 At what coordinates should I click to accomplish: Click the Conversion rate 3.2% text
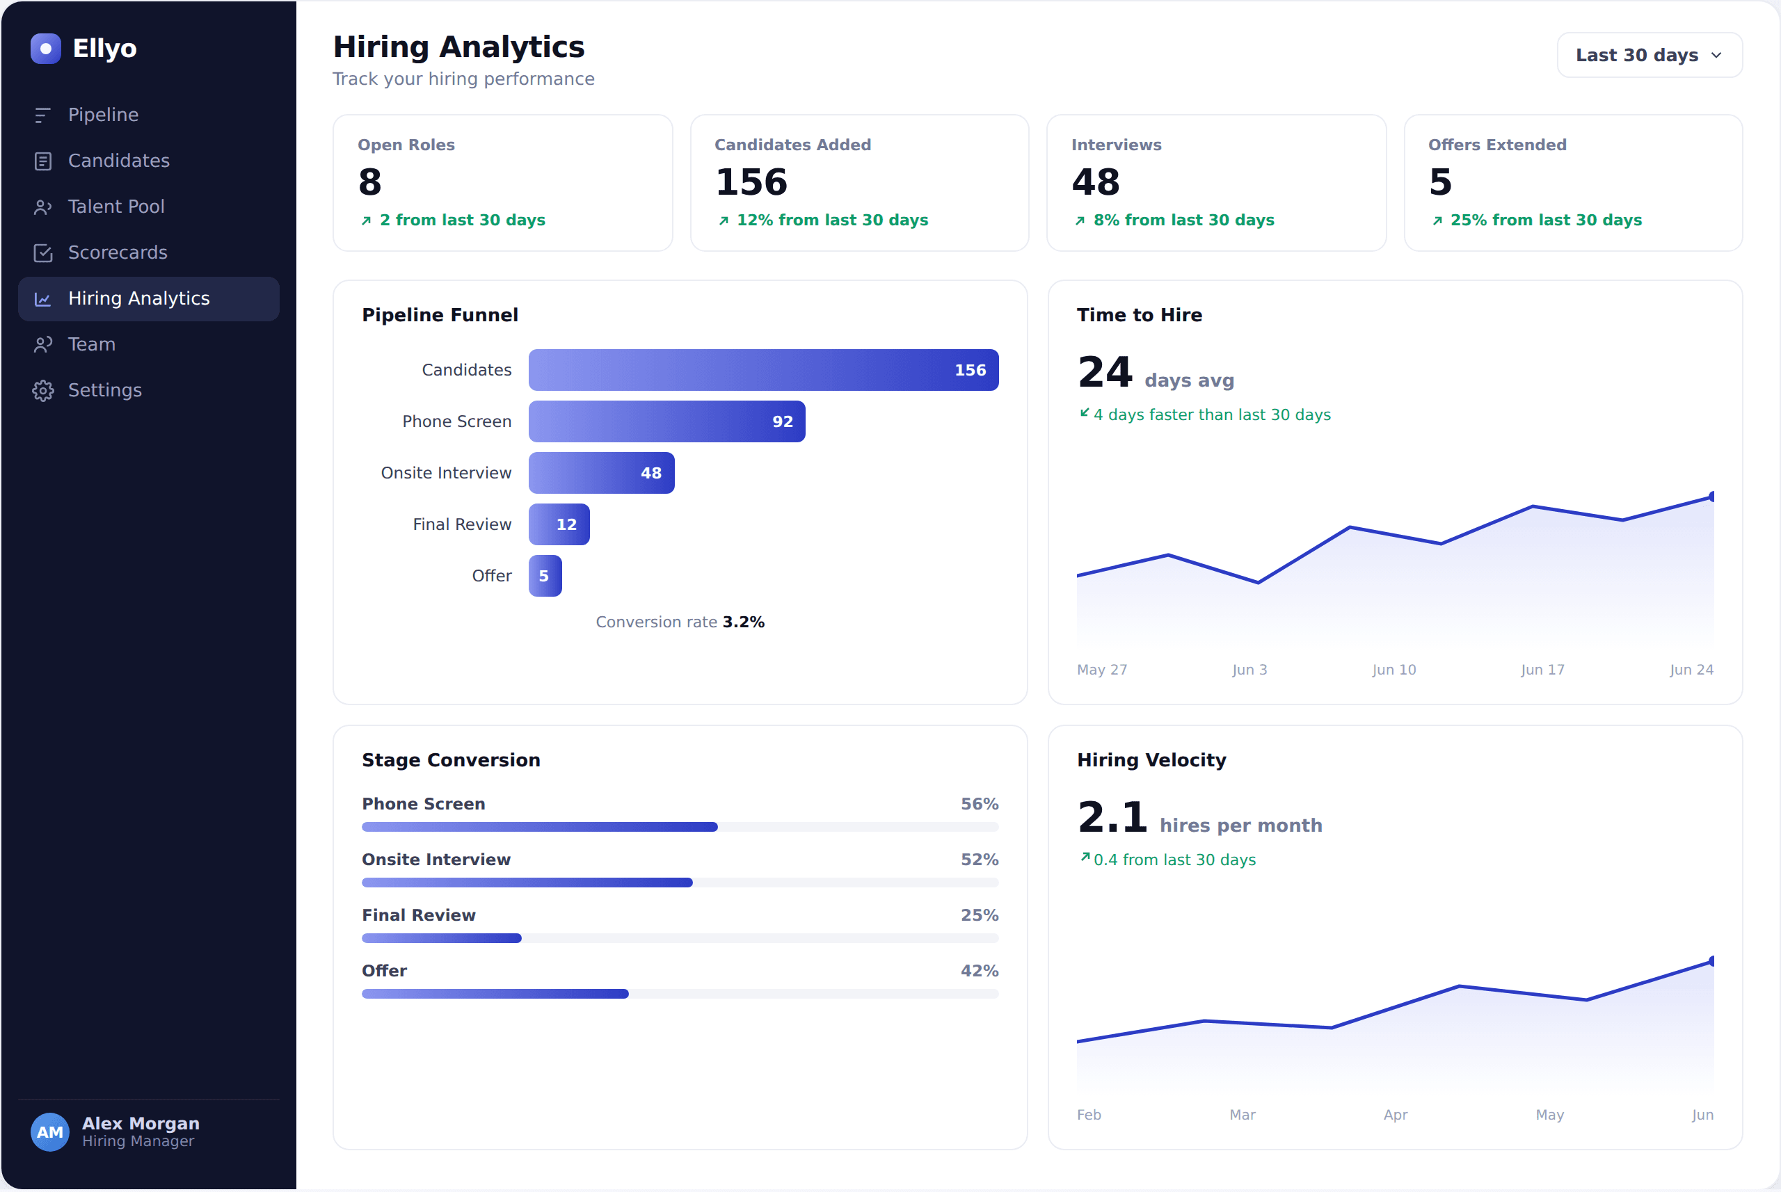pos(680,622)
